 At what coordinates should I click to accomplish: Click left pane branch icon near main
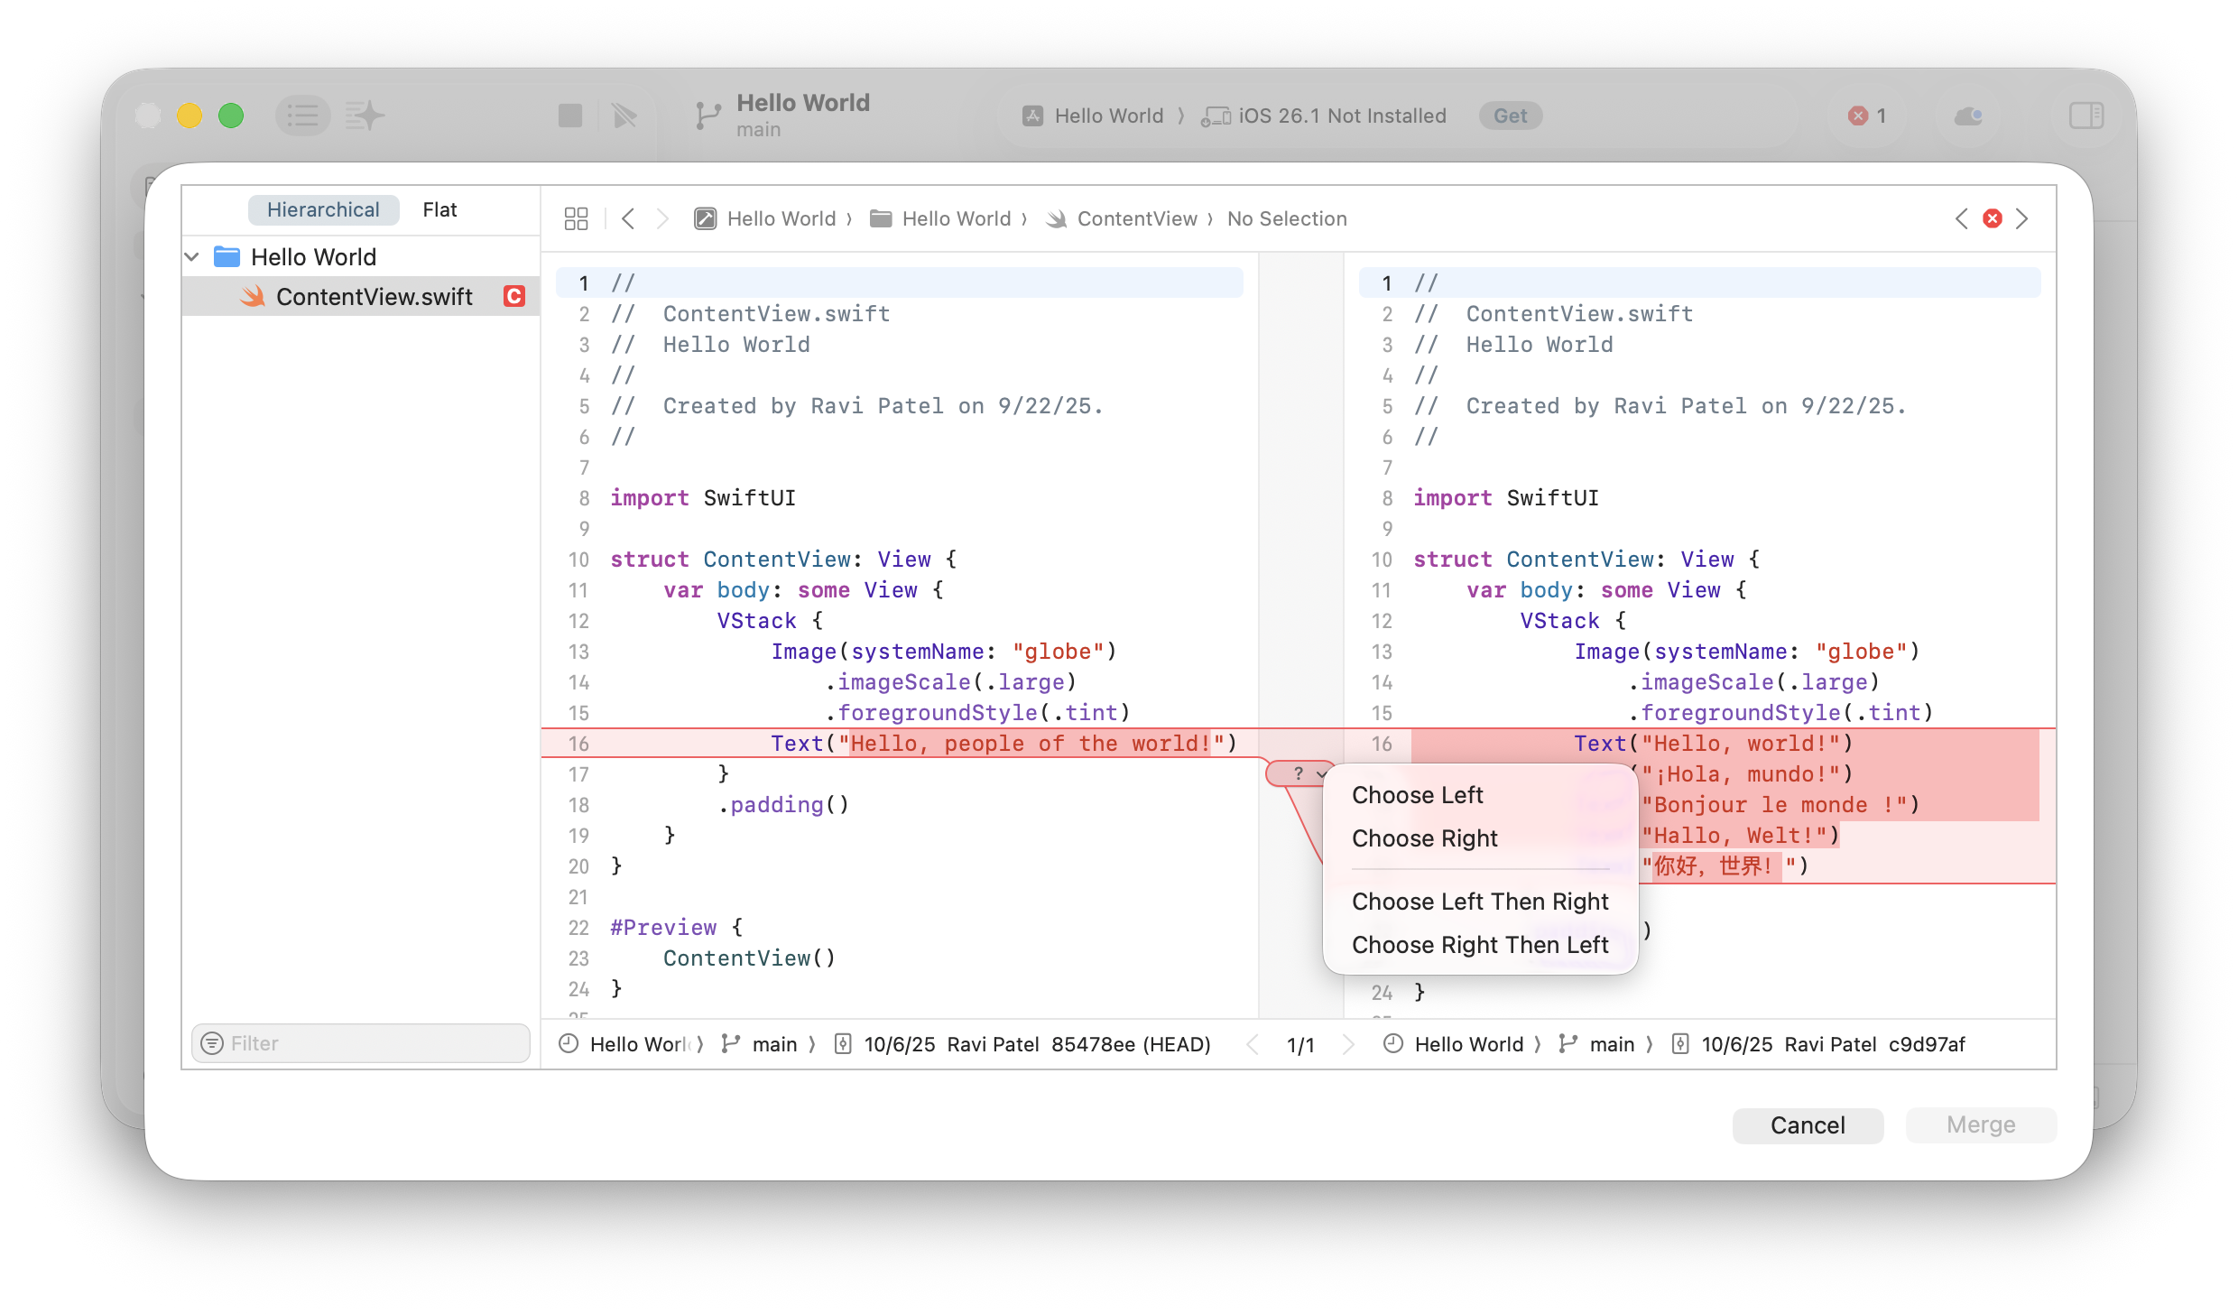point(730,1044)
